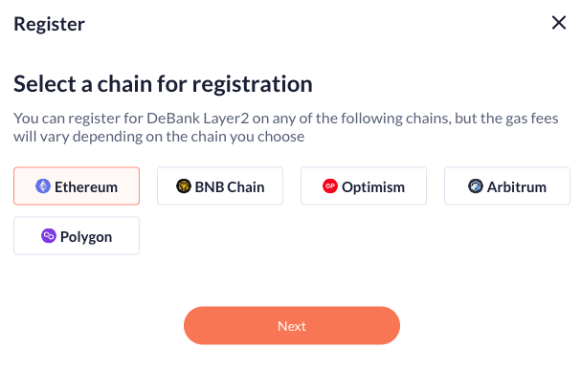Viewport: 581px width, 370px height.
Task: Select the Arbitrum chain option
Action: [507, 185]
